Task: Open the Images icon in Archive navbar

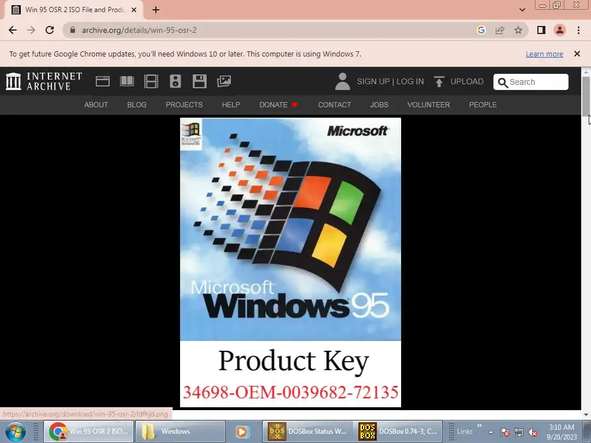Action: (224, 81)
